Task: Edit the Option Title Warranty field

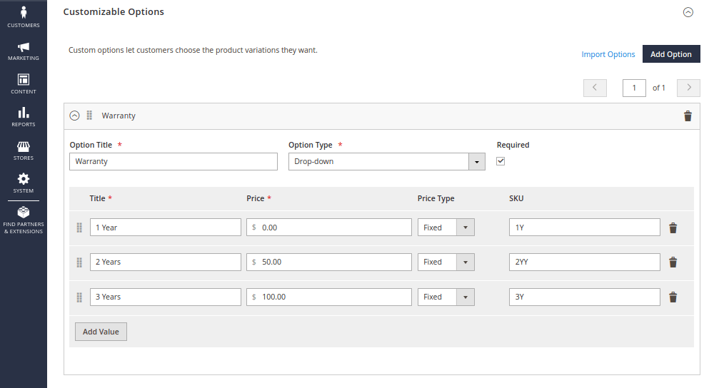Action: coord(174,161)
